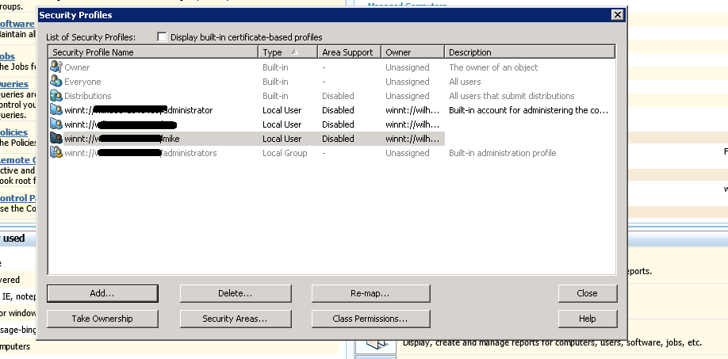This screenshot has width=728, height=359.
Task: Click the administrators local group icon
Action: tap(56, 153)
